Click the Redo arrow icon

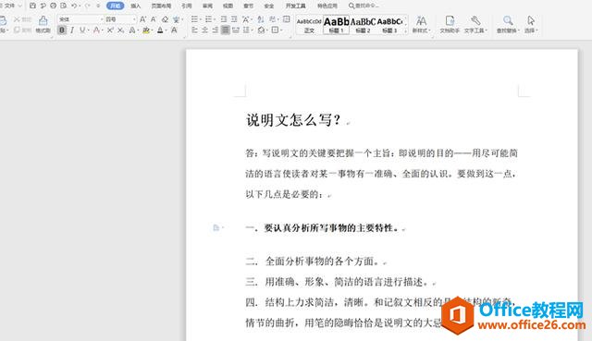(x=88, y=6)
